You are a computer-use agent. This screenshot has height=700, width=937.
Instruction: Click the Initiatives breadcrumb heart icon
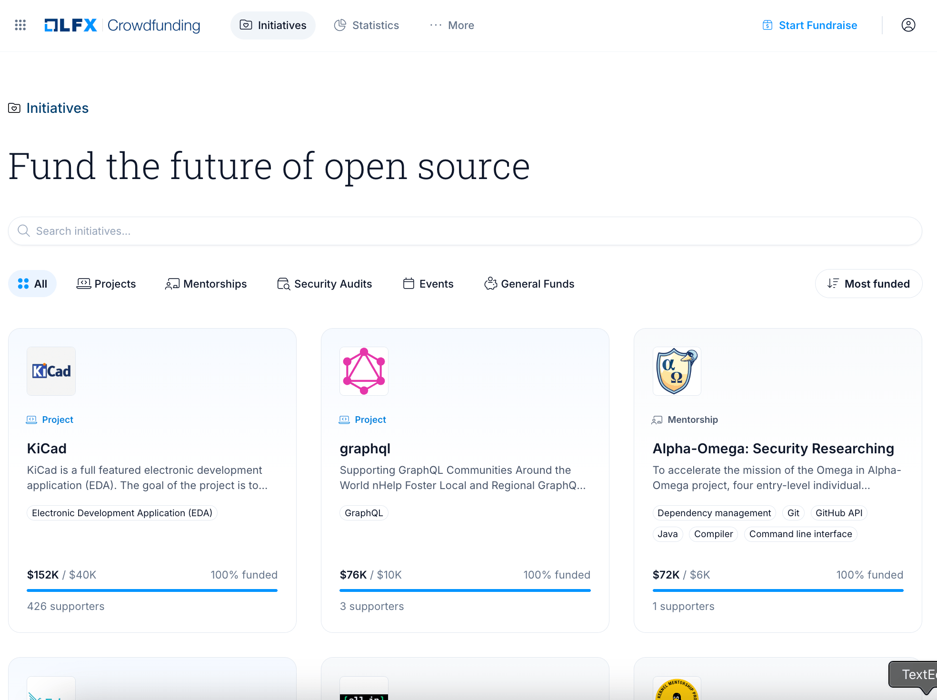coord(14,108)
